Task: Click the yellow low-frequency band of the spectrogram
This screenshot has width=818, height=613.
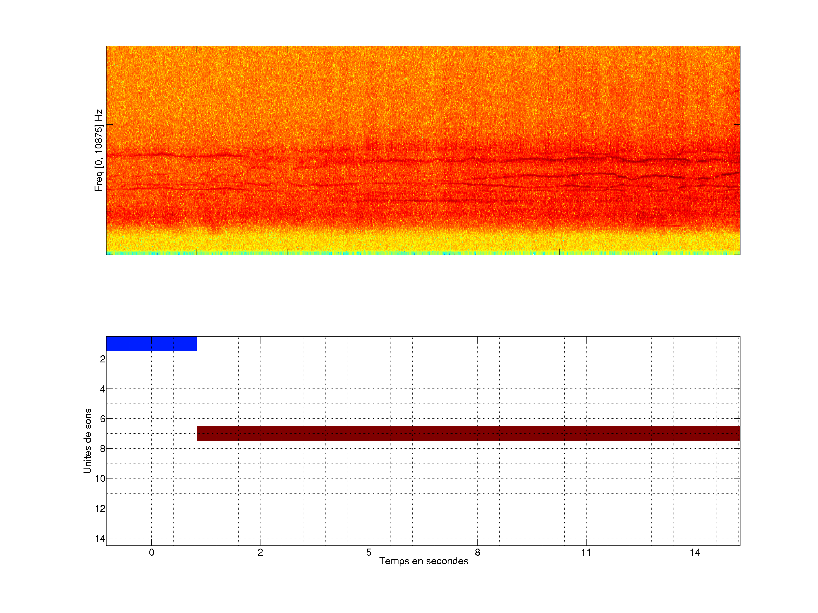Action: 423,242
